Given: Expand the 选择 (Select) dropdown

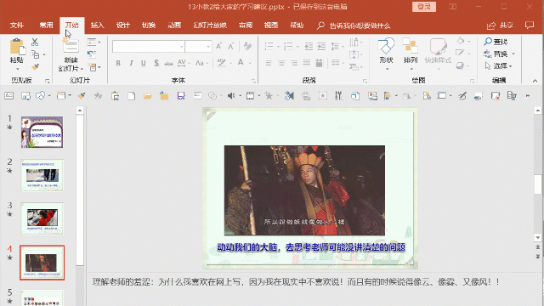Looking at the screenshot, I should [x=499, y=66].
